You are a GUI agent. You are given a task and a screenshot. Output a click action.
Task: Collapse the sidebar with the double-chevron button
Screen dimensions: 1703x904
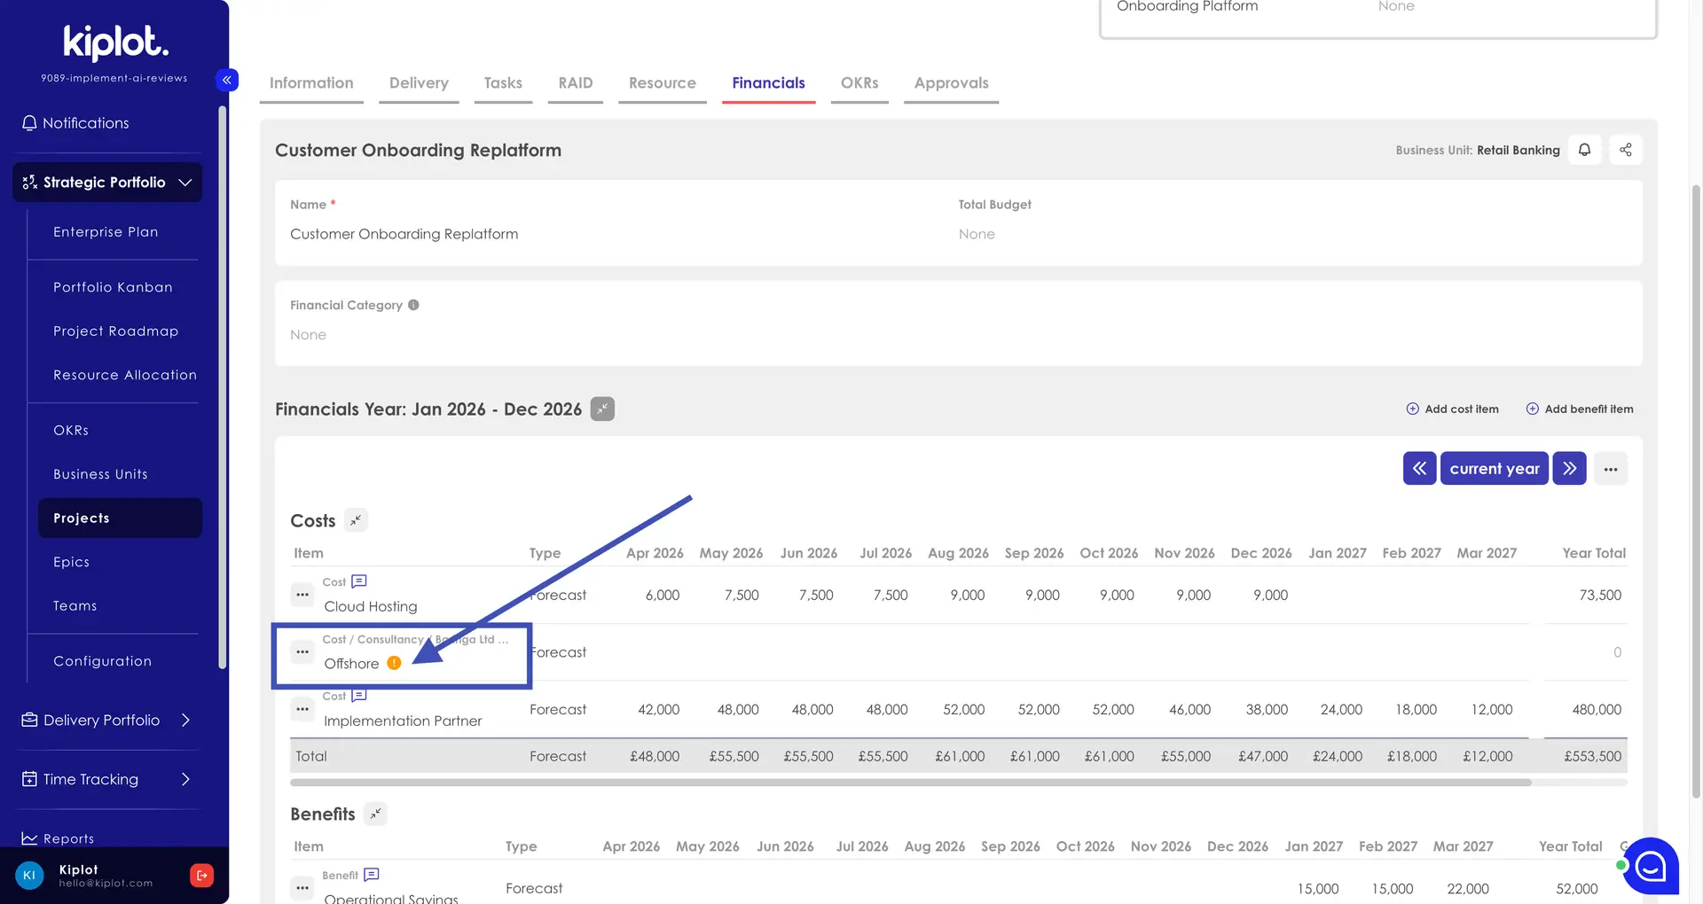click(227, 80)
